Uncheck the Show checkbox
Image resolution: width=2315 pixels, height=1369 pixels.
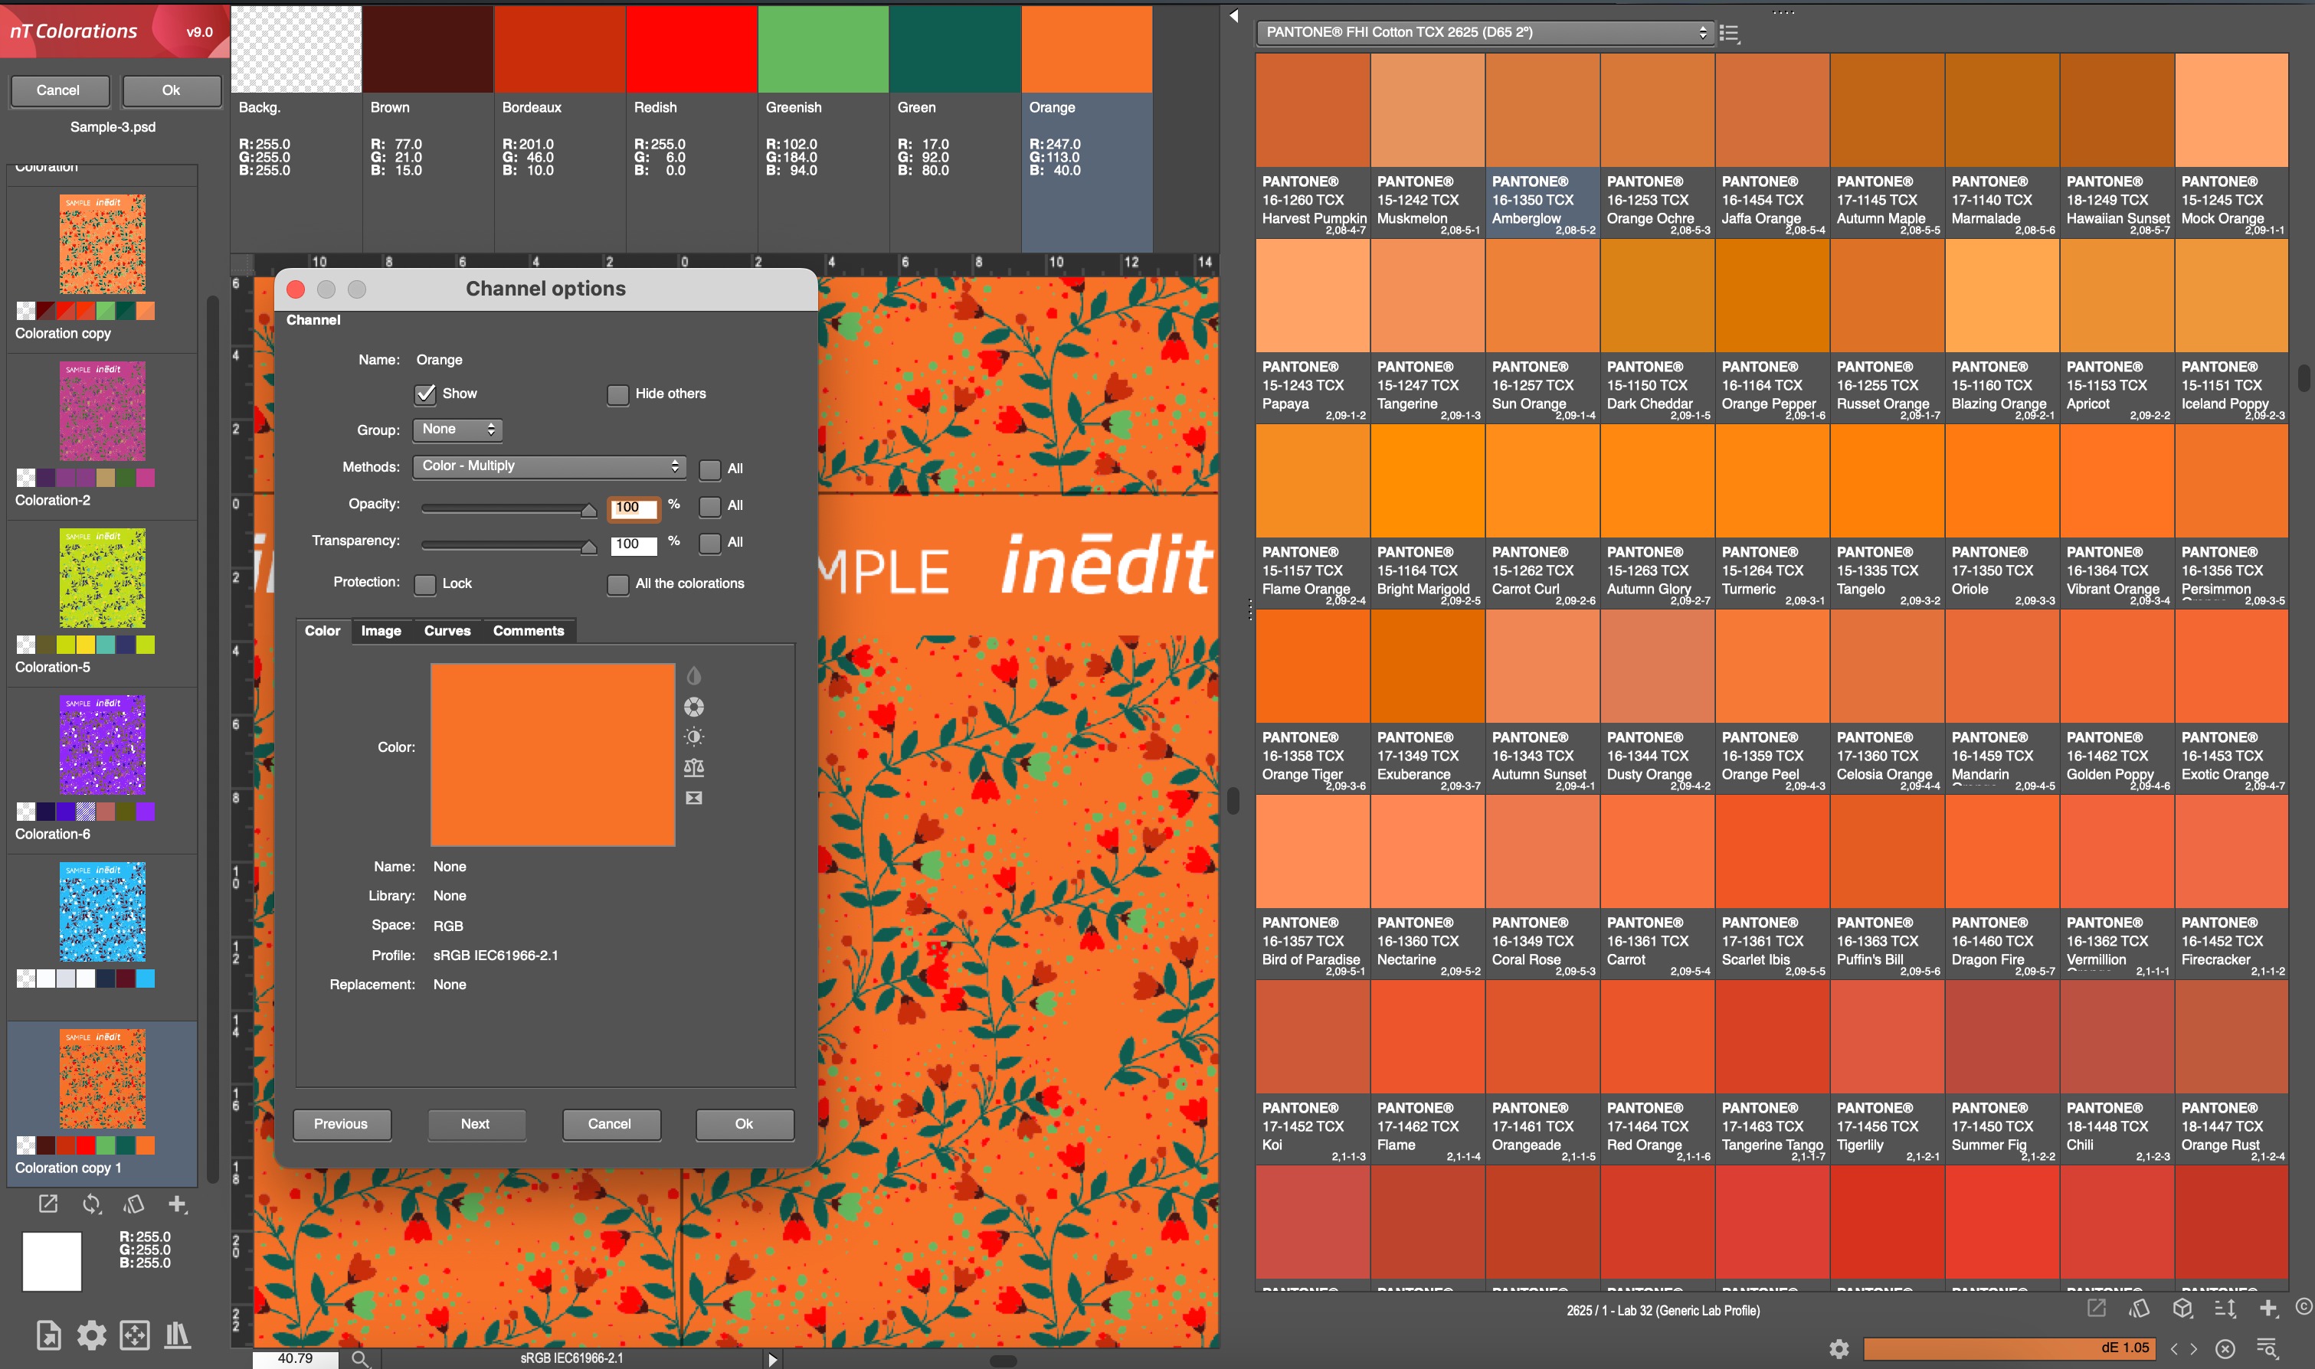pos(425,394)
